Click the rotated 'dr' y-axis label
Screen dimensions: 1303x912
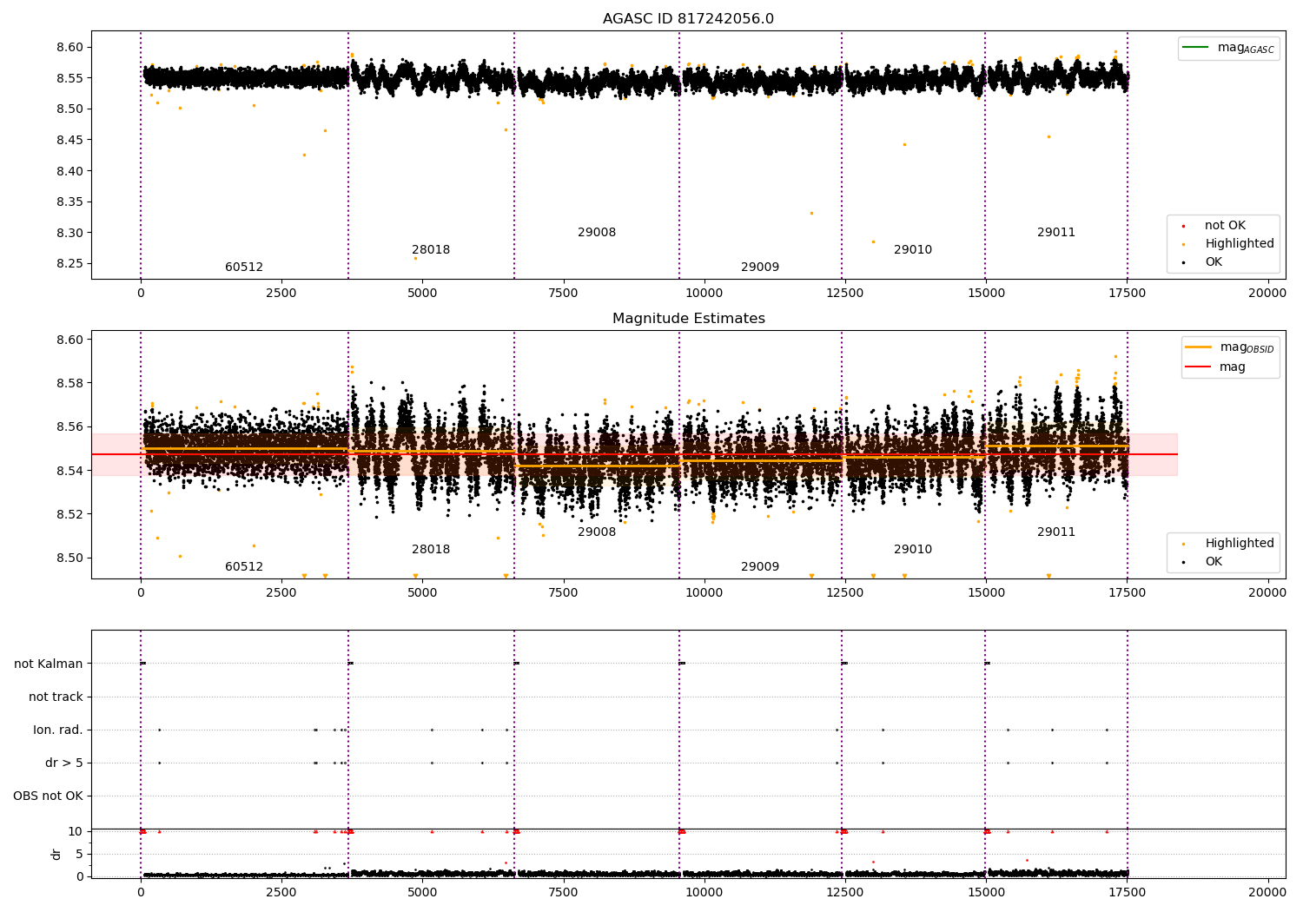pos(56,854)
